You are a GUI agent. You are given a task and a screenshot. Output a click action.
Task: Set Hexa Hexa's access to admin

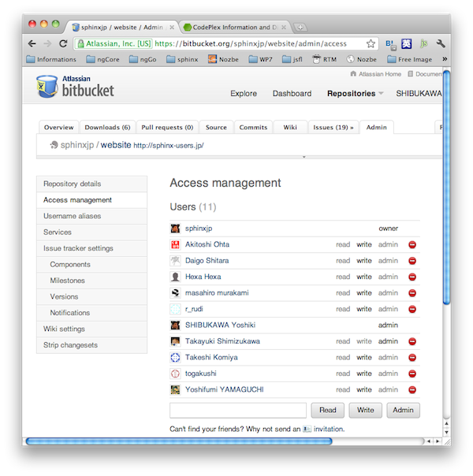tap(388, 277)
